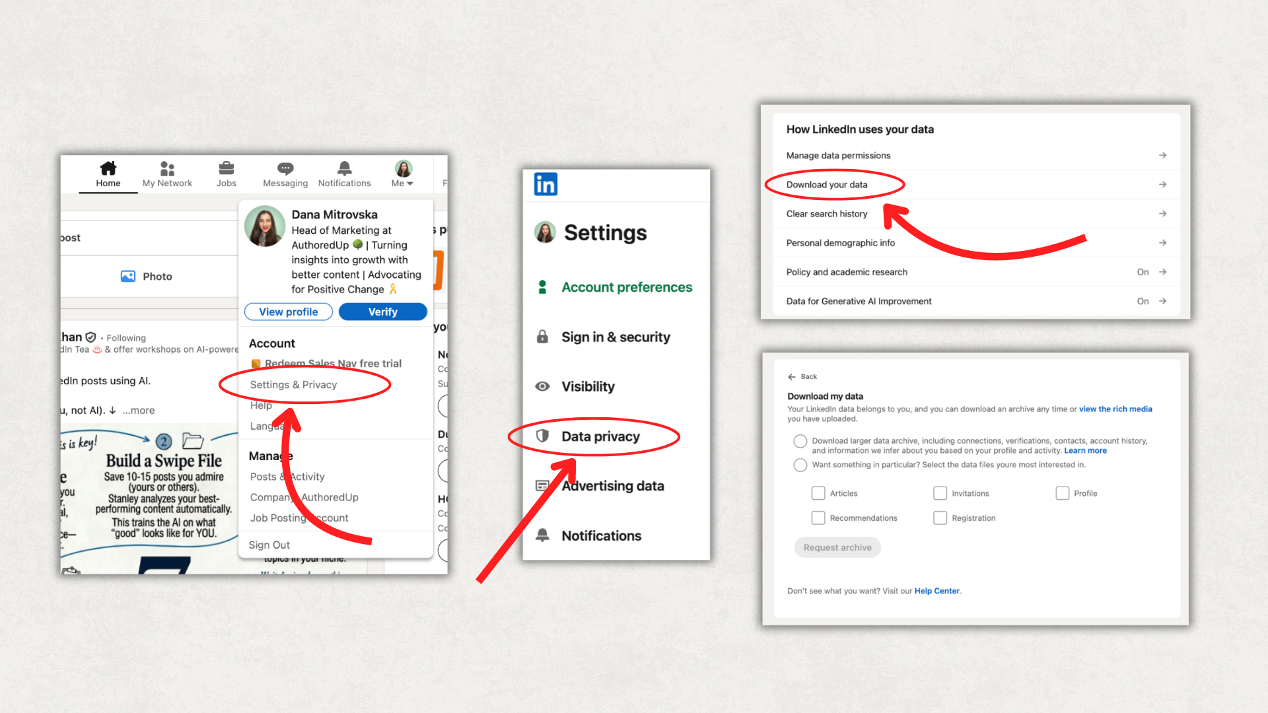Check the Profile checkbox
The width and height of the screenshot is (1268, 713).
1062,493
